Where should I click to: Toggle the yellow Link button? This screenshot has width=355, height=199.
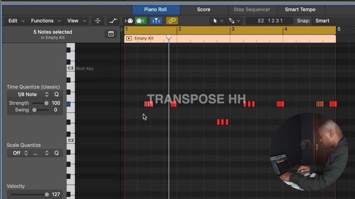click(x=172, y=21)
